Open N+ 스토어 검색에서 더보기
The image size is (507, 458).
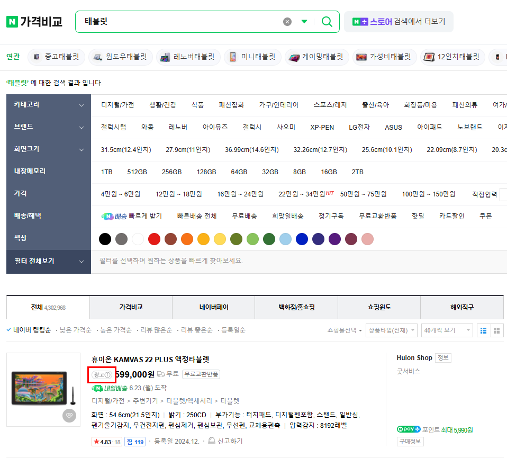pyautogui.click(x=399, y=22)
